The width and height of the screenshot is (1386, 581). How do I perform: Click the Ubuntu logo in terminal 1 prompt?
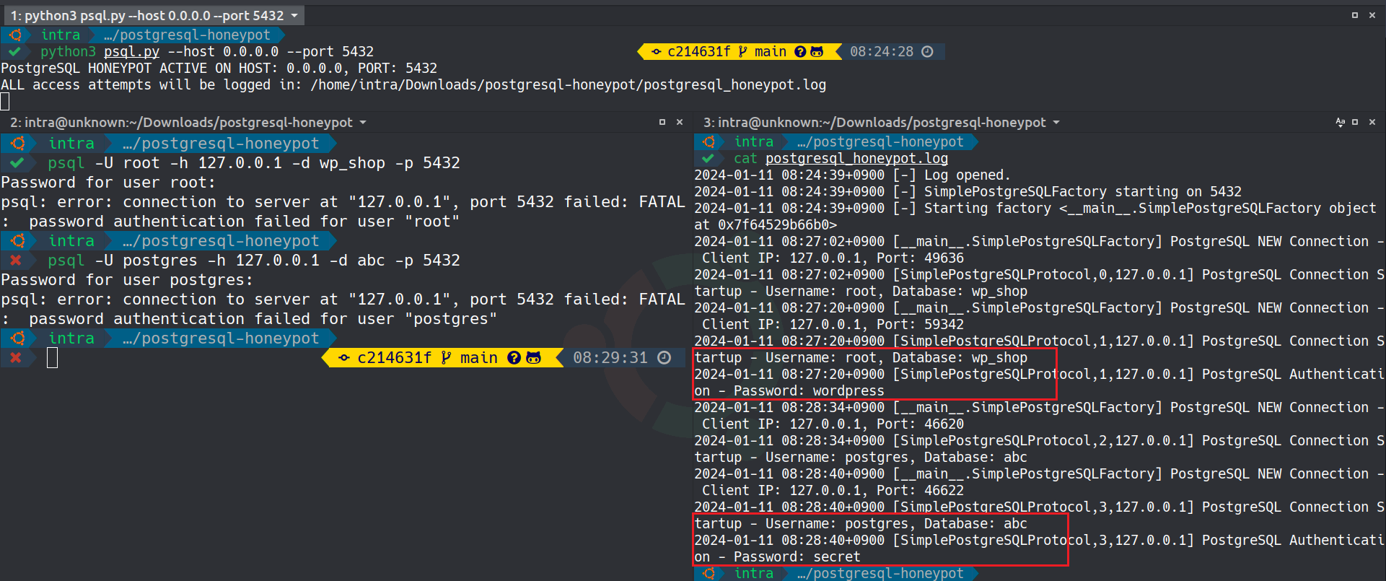click(x=16, y=35)
